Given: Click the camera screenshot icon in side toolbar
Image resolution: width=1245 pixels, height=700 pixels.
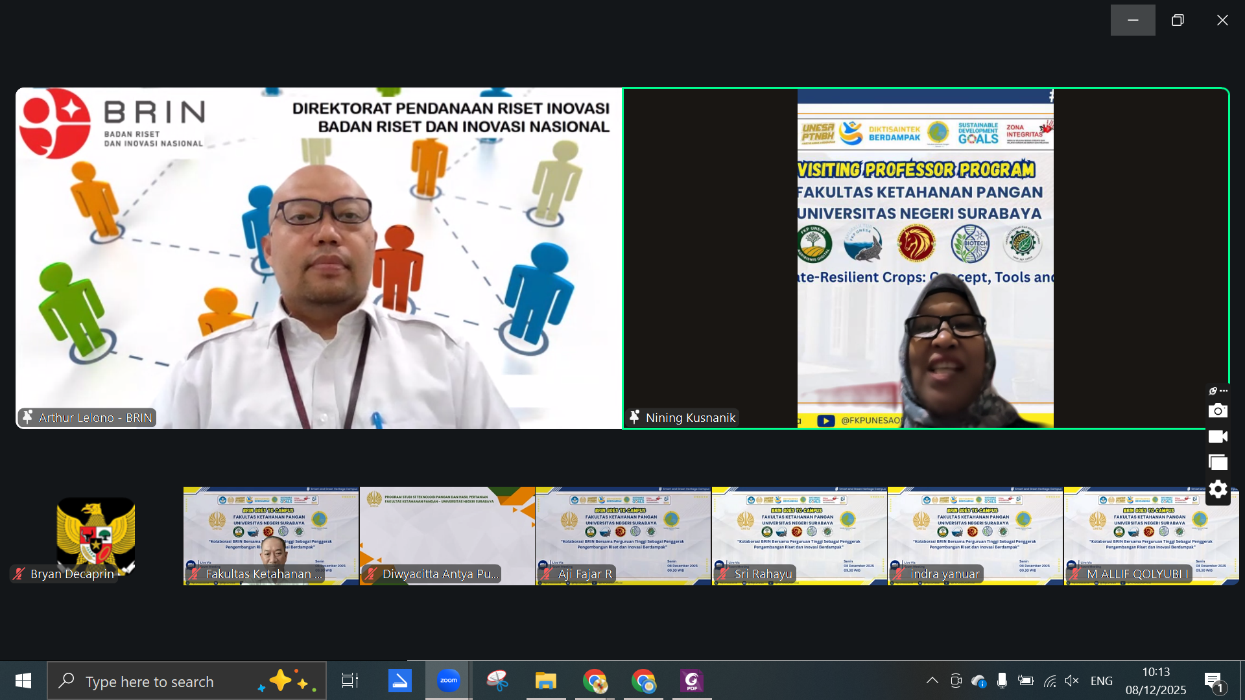Looking at the screenshot, I should (x=1218, y=411).
